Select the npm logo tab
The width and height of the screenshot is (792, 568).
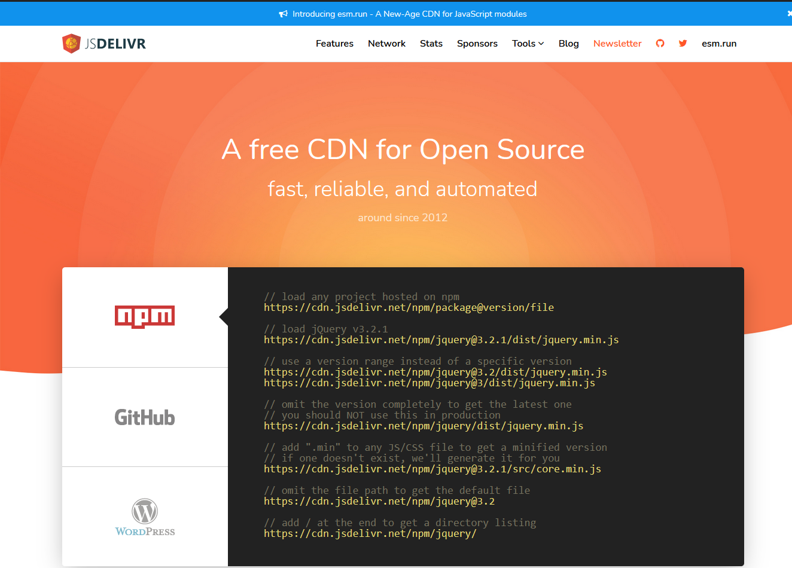click(x=145, y=317)
